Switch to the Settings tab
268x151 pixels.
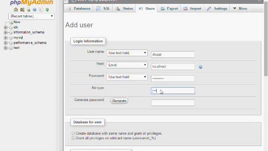pyautogui.click(x=217, y=8)
